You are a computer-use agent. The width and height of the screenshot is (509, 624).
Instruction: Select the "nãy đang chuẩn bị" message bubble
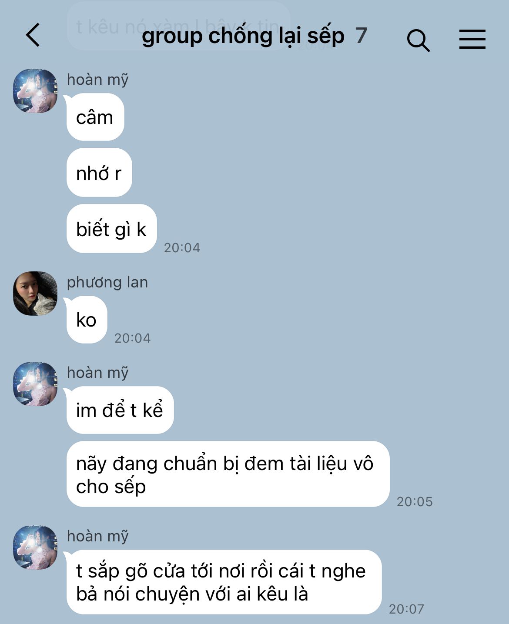click(228, 474)
